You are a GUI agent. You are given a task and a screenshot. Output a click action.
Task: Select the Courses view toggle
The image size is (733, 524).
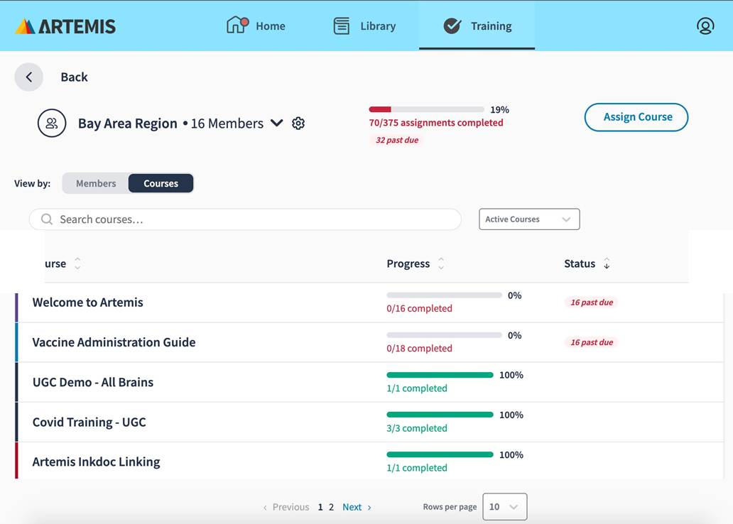click(x=161, y=183)
